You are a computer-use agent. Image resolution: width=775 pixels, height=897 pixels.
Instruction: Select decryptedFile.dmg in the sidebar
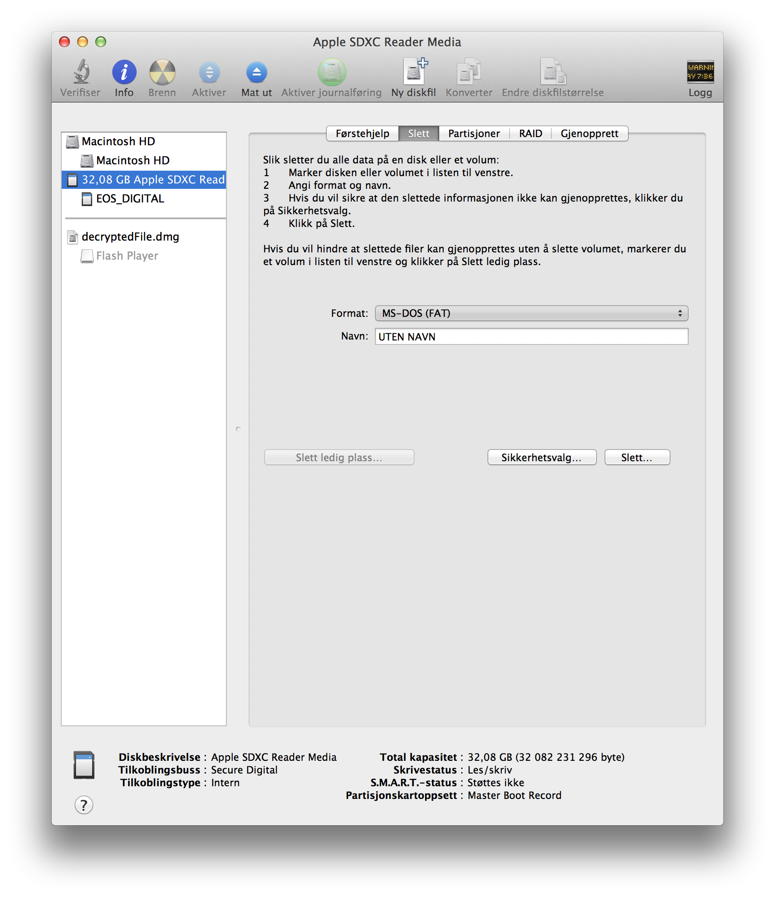tap(144, 237)
